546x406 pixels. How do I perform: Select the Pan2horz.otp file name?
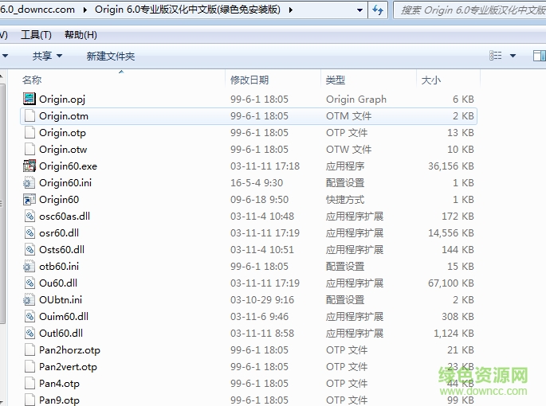tap(69, 349)
